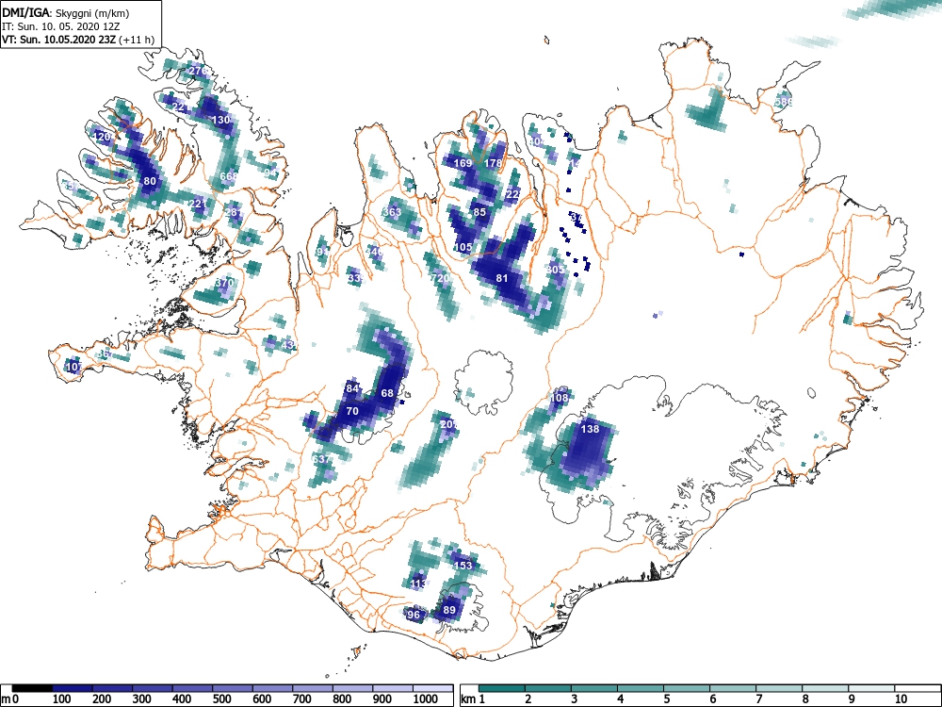Select the black 0–100 m legend swatch

32,688
